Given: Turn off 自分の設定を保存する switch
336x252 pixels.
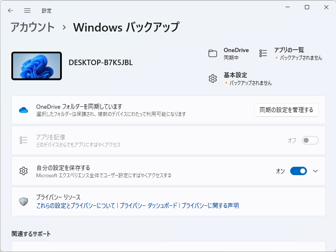Looking at the screenshot, I should coord(299,171).
